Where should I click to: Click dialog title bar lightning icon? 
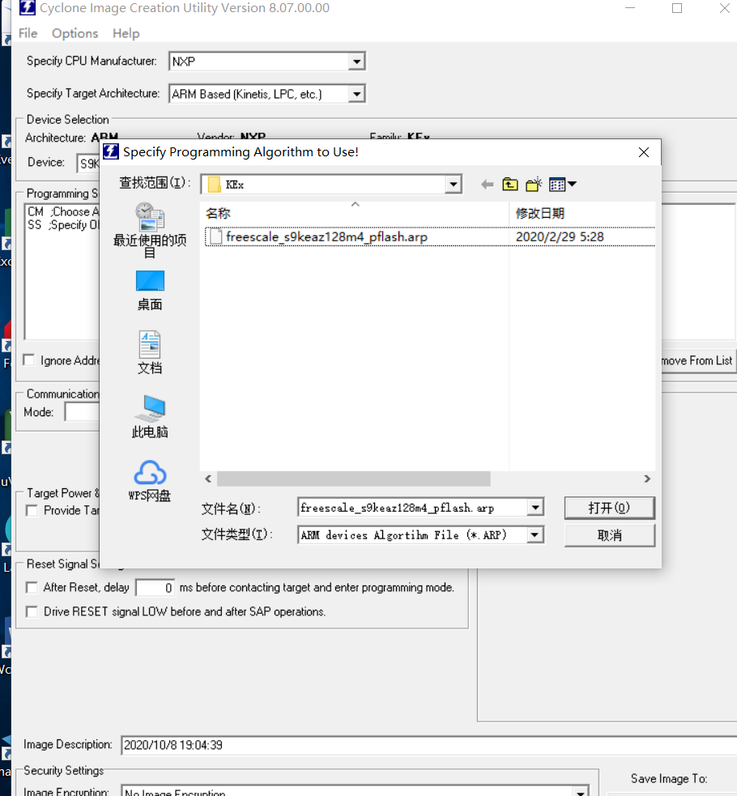tap(111, 151)
